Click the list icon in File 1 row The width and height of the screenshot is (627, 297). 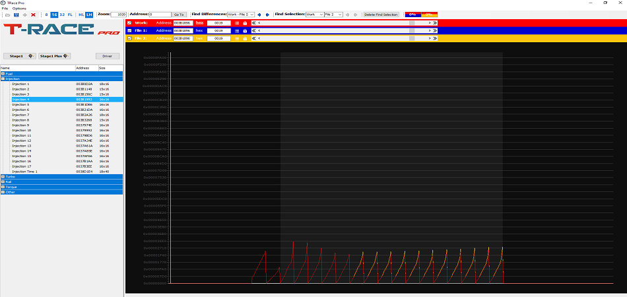pos(236,30)
